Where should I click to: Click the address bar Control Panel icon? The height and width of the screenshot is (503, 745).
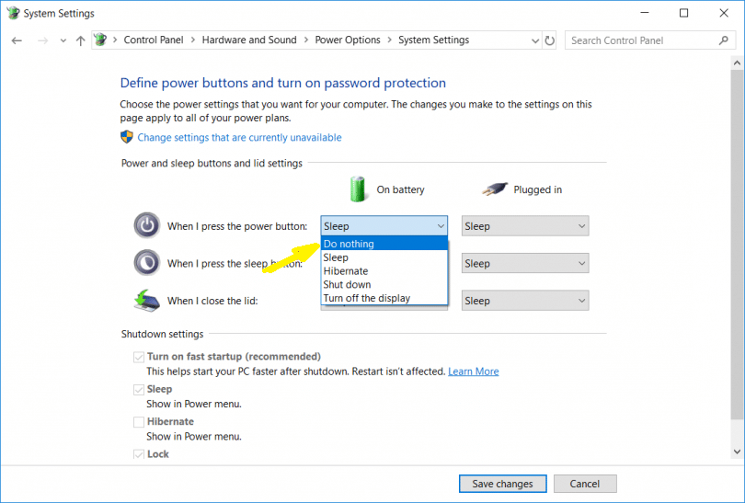pyautogui.click(x=100, y=40)
